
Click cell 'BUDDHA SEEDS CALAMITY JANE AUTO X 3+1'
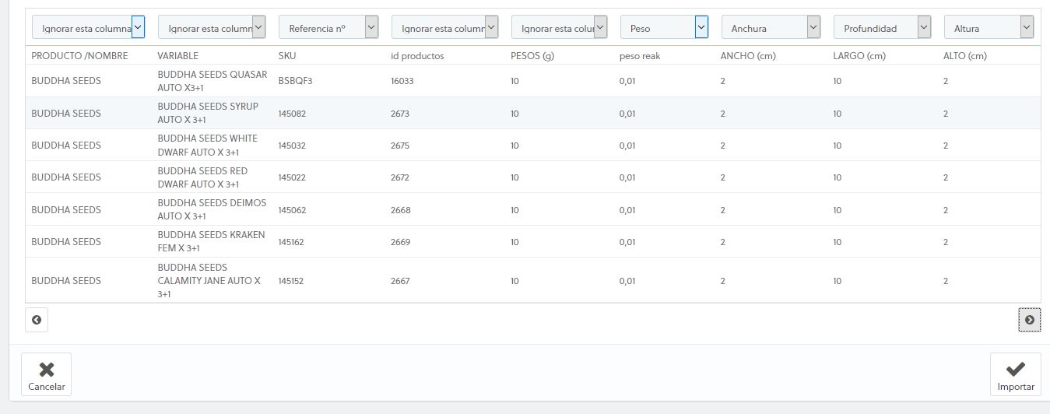click(x=209, y=281)
